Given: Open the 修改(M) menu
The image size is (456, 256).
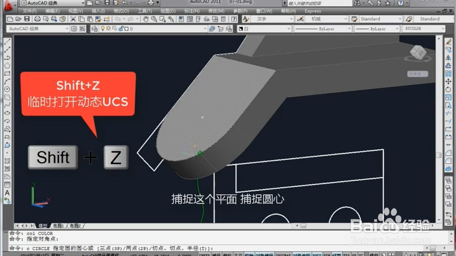Looking at the screenshot, I should click(x=216, y=11).
